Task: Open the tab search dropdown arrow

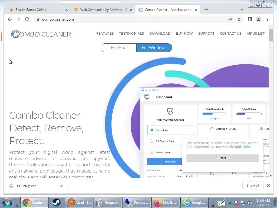Action: [242, 10]
